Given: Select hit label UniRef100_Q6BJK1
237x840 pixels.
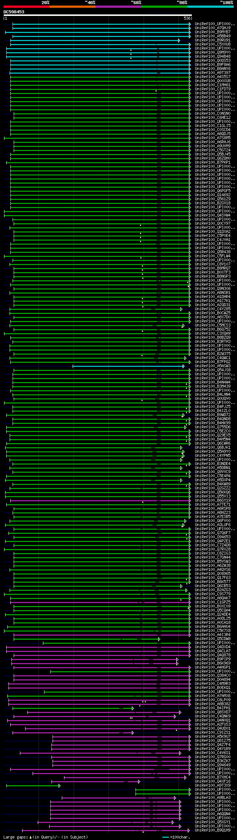Looking at the screenshot, I should [x=213, y=448].
